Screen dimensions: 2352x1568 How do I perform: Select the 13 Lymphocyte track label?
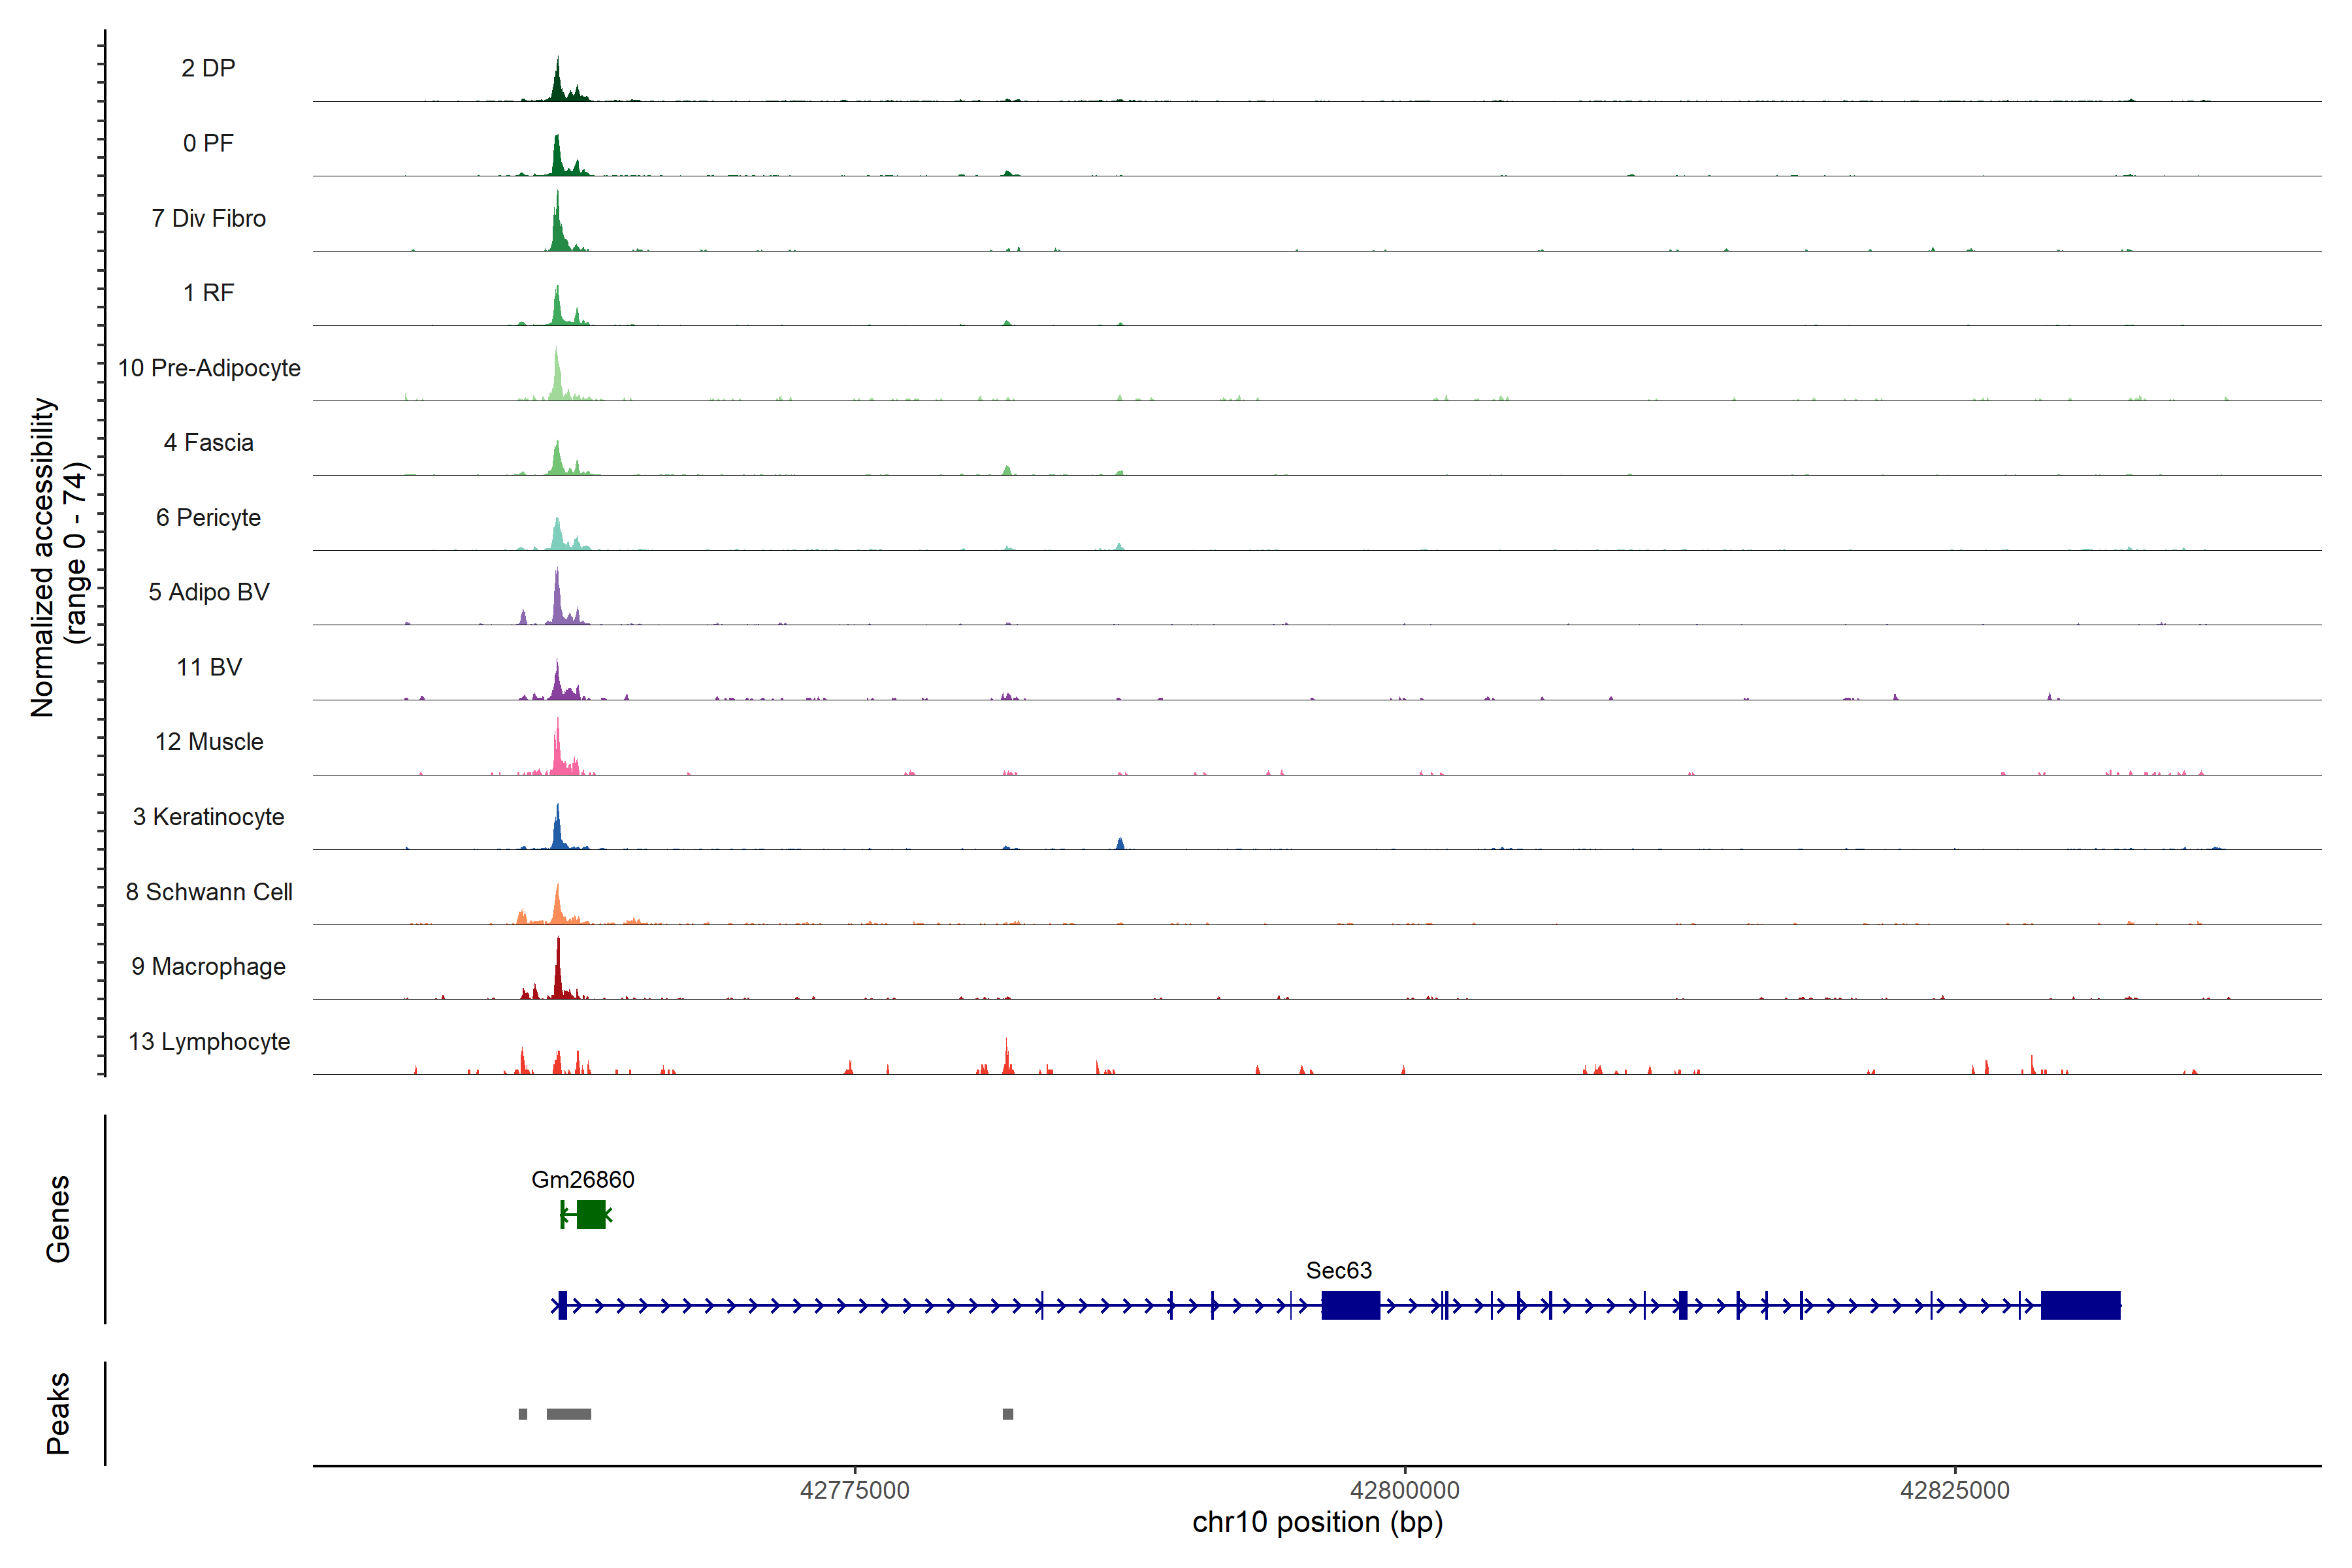point(209,1041)
